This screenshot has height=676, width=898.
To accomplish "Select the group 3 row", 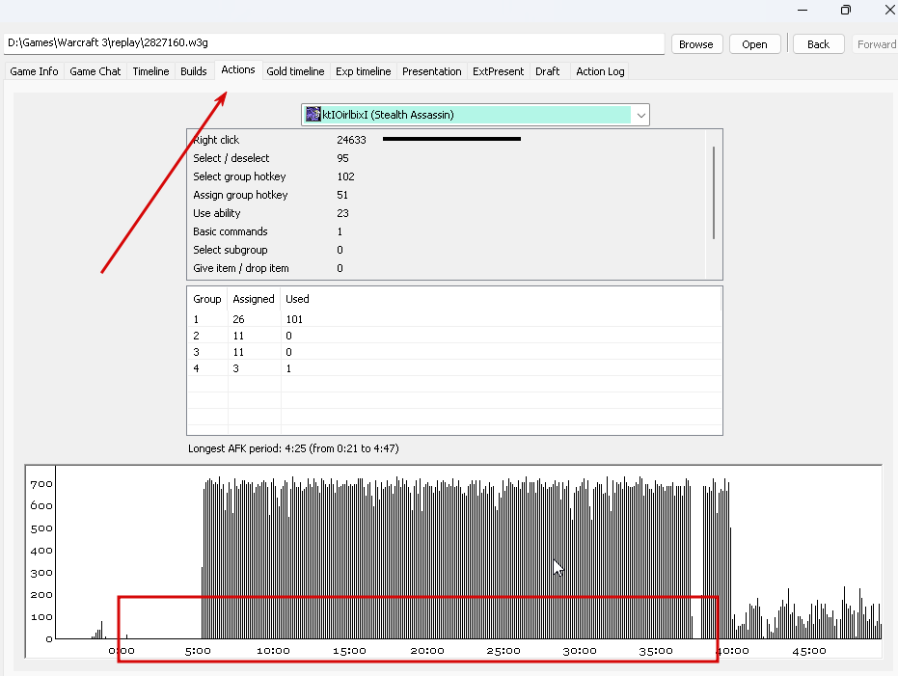I will 454,352.
